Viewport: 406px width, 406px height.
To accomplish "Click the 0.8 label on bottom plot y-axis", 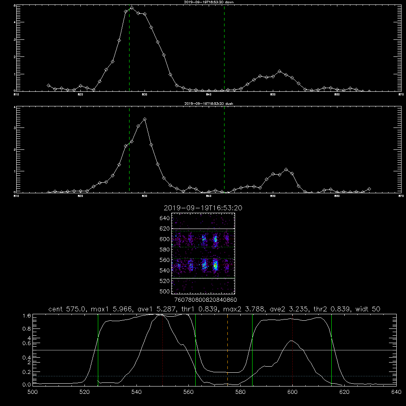I will tap(27, 328).
